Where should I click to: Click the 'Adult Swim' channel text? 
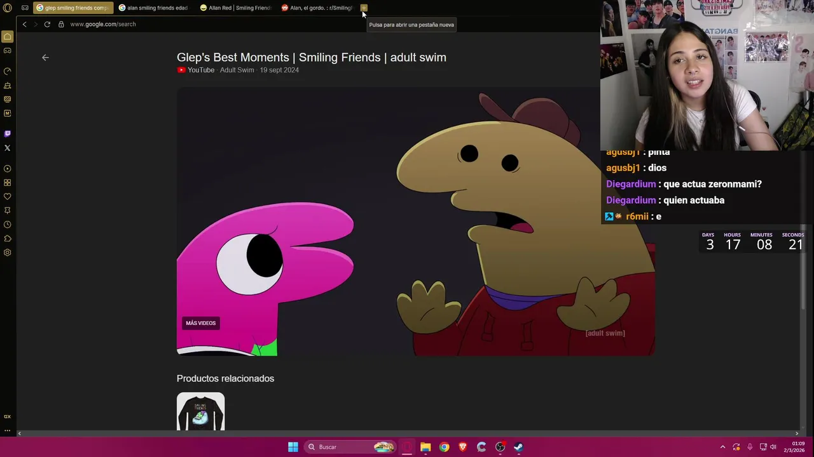237,70
